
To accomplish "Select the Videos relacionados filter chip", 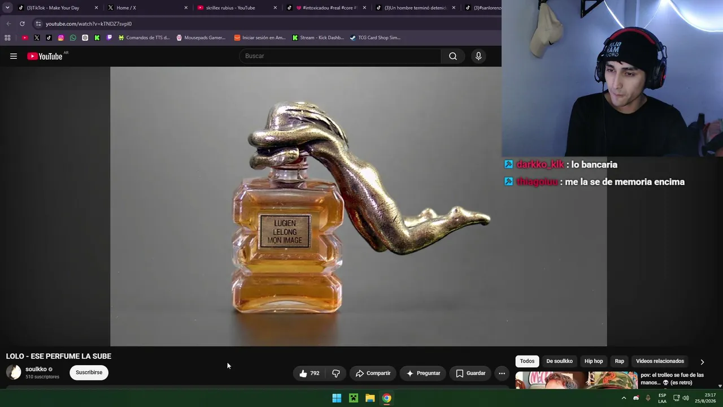I will click(660, 361).
